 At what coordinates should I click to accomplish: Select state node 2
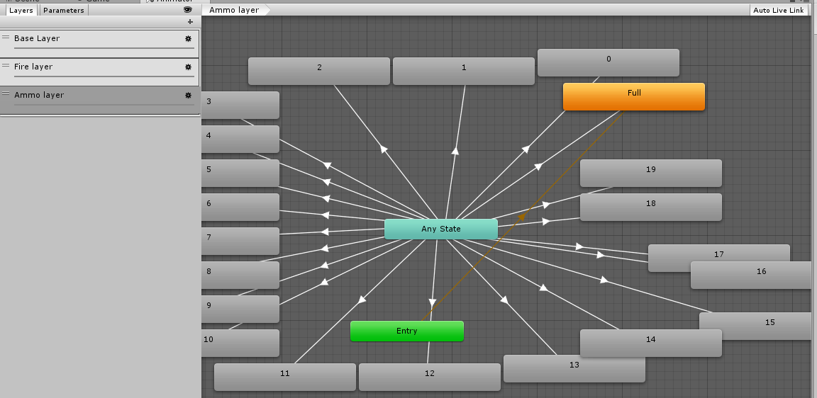coord(319,72)
